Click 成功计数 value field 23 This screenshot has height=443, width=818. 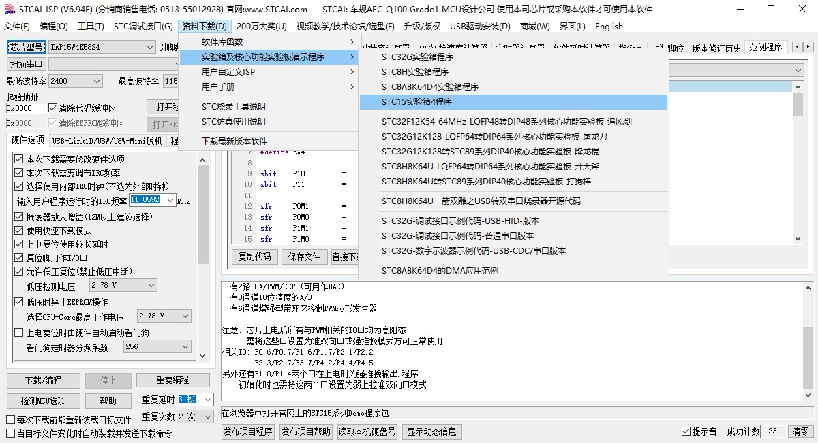point(773,431)
